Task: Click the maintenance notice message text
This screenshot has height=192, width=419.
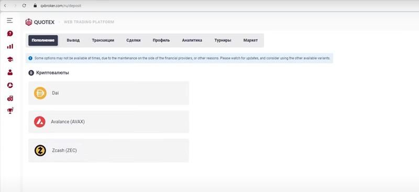Action: tap(182, 58)
